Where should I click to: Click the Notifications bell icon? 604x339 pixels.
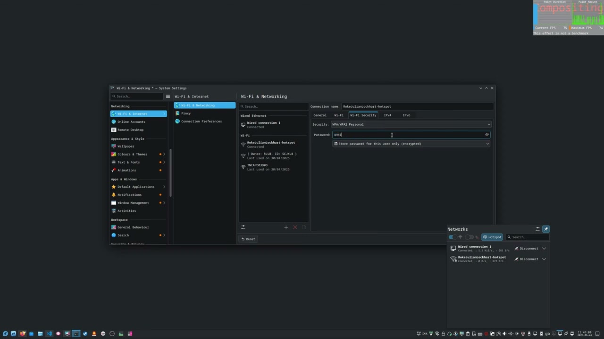113,195
